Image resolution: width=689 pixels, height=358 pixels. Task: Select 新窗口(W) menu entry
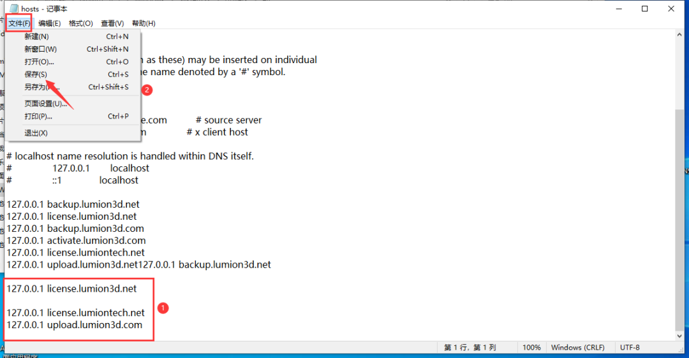(40, 49)
